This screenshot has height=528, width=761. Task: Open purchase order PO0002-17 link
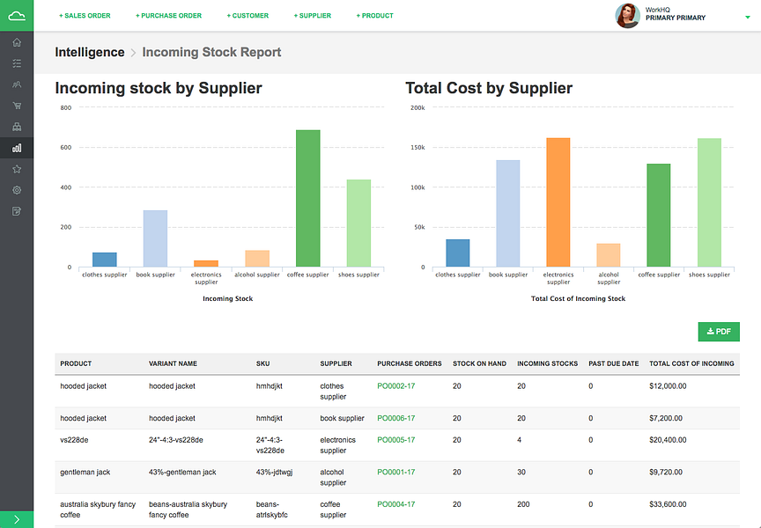pos(395,386)
